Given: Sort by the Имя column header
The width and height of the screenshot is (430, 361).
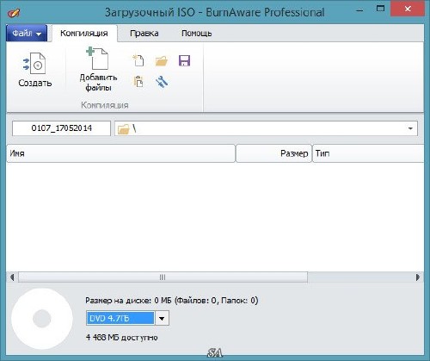Looking at the screenshot, I should (120, 153).
